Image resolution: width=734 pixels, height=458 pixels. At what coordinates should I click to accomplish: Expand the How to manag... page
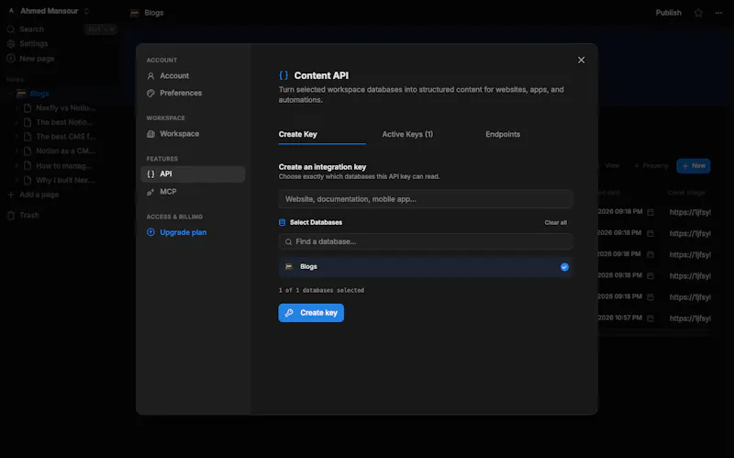[x=17, y=166]
